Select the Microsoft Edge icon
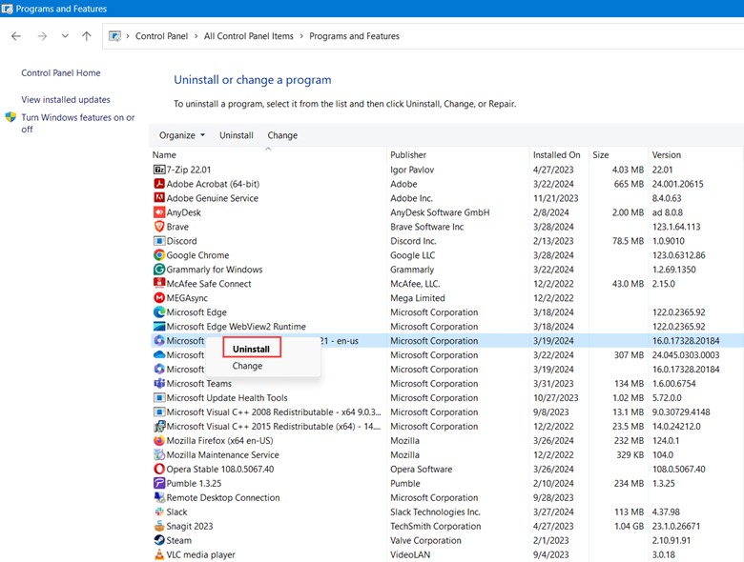The width and height of the screenshot is (744, 562). [159, 312]
